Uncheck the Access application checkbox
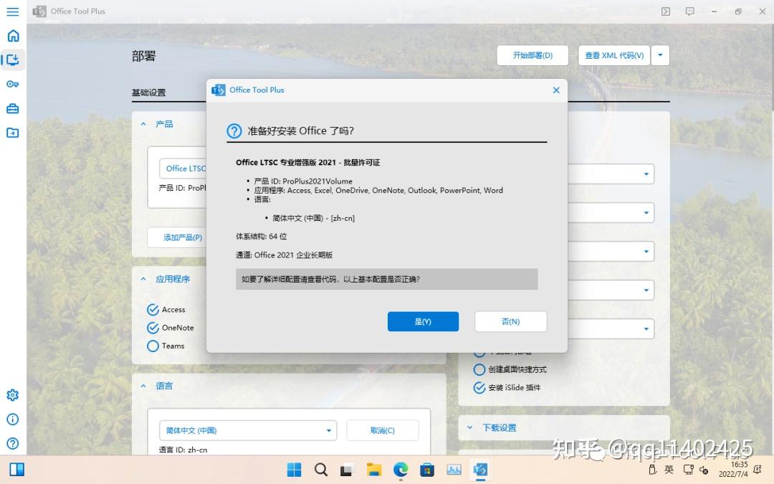 152,310
